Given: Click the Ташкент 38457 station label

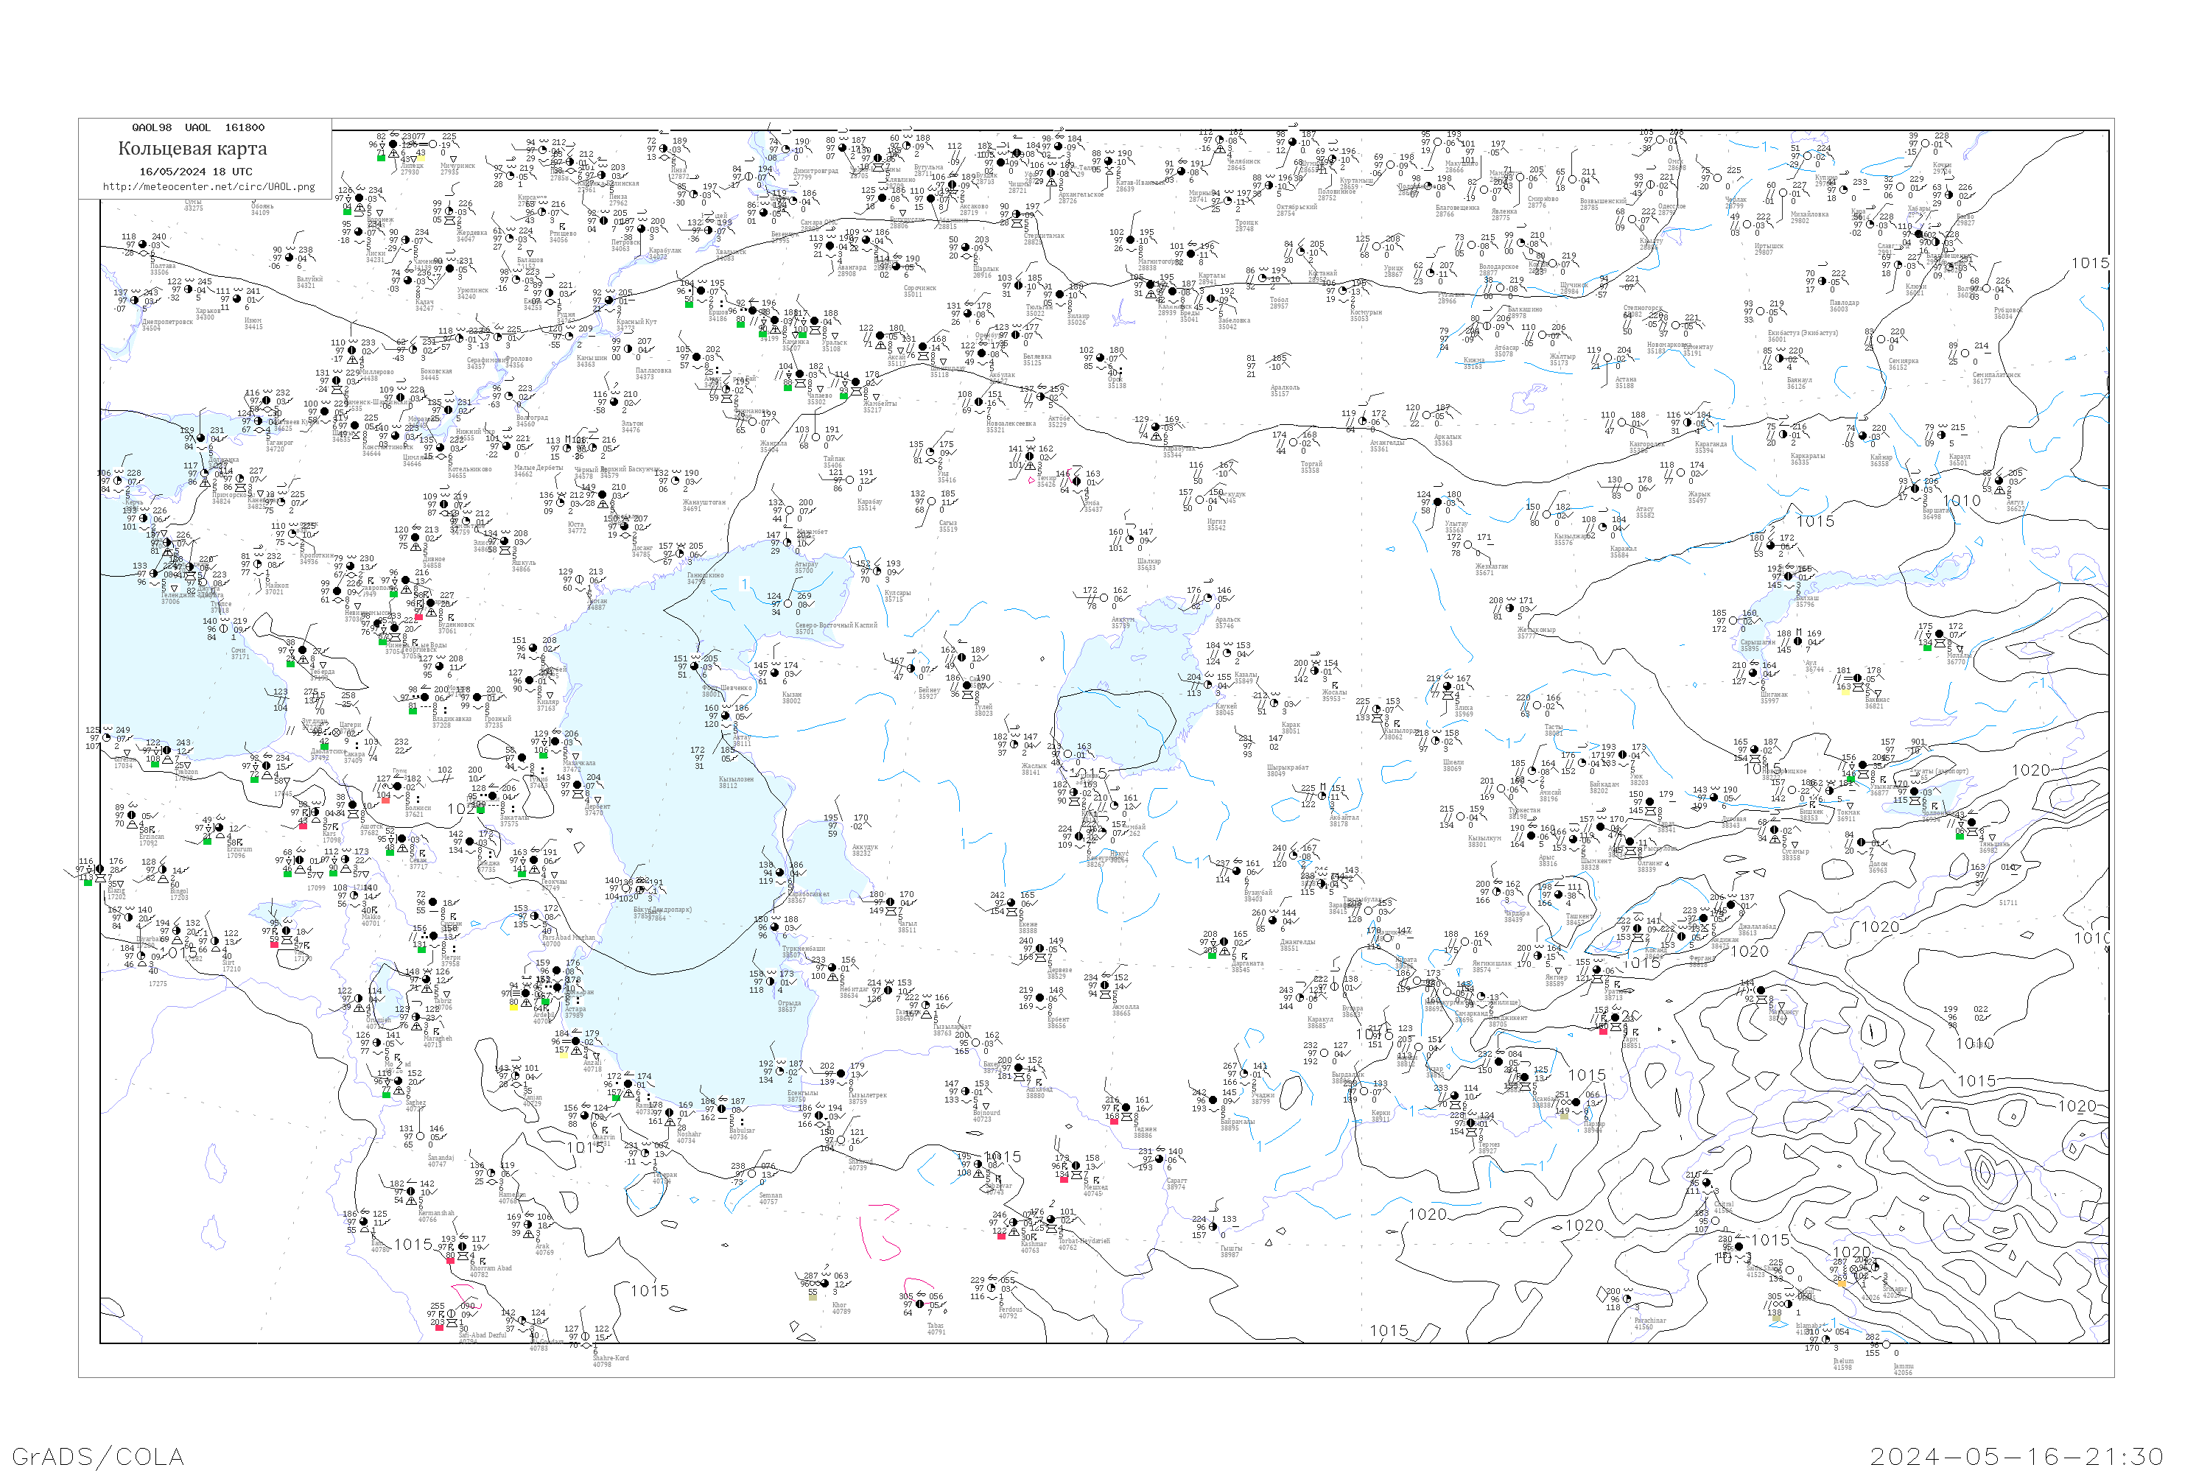Looking at the screenshot, I should tap(1579, 918).
